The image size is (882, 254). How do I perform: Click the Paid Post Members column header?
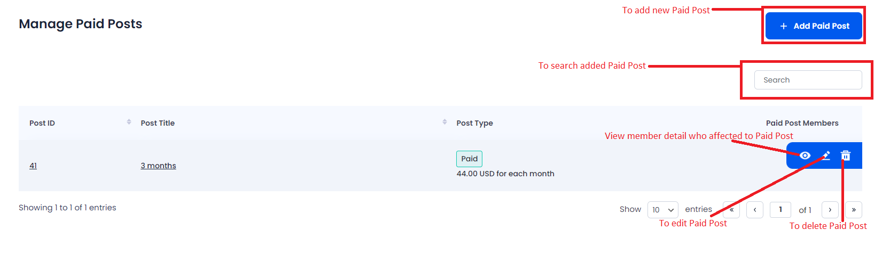(x=802, y=123)
